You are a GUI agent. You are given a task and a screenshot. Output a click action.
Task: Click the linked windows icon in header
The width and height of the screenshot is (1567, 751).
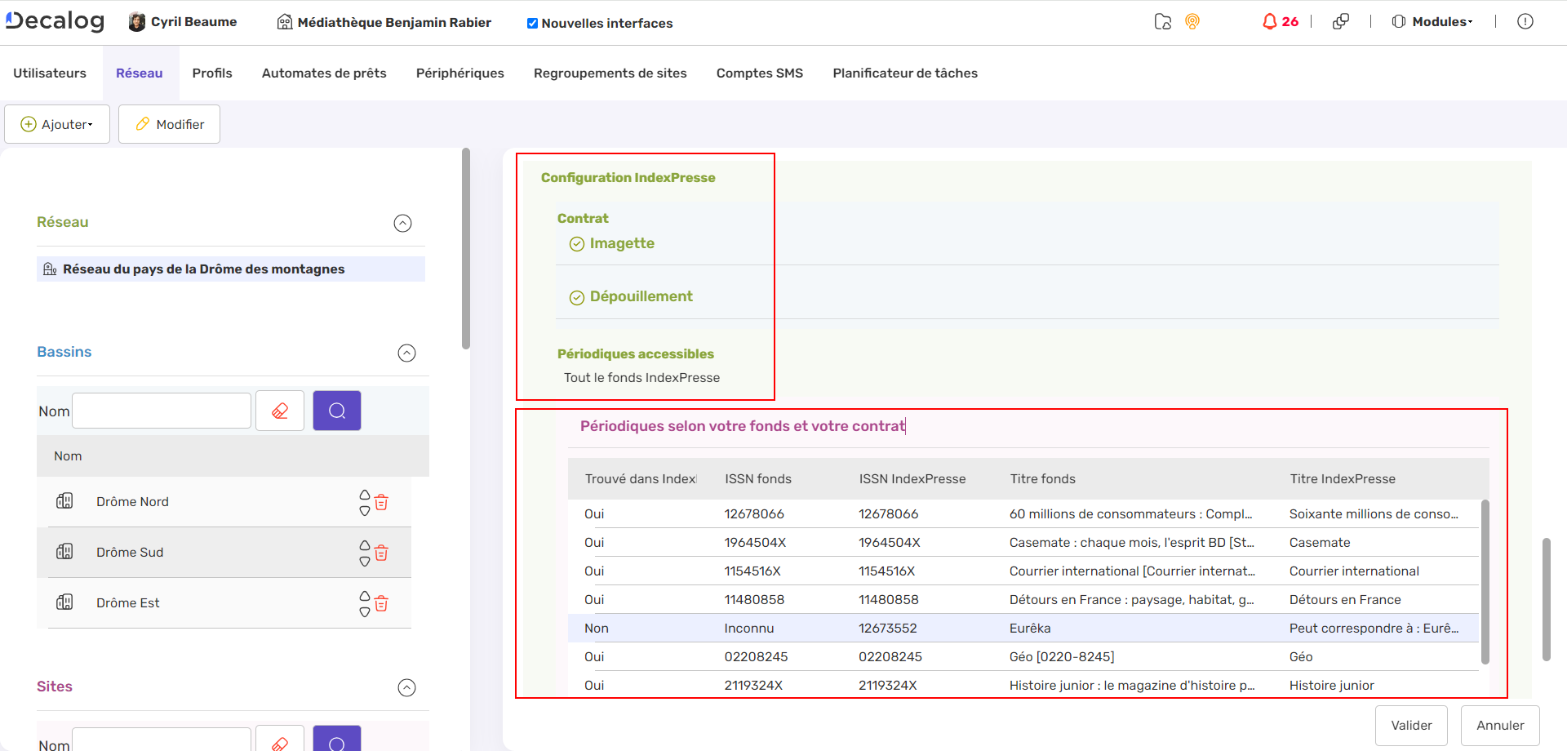1340,22
